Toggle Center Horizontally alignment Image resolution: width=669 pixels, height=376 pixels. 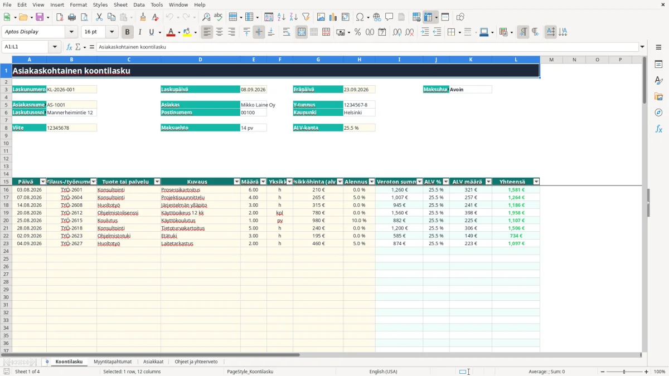219,32
